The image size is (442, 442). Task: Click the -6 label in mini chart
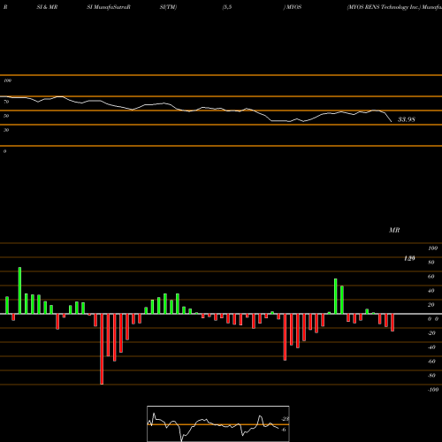[x=284, y=430]
